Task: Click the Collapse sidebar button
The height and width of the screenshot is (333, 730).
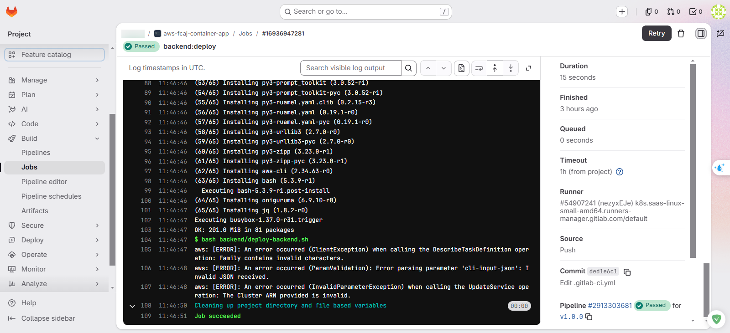Action: 54,318
